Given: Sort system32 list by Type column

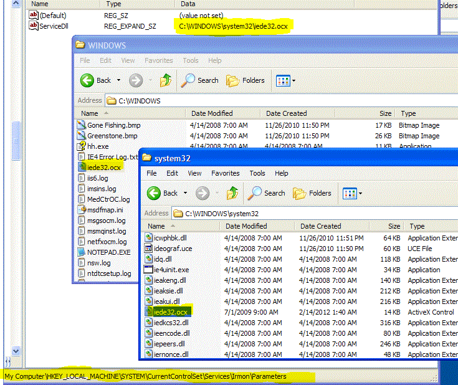Looking at the screenshot, I should (x=431, y=226).
